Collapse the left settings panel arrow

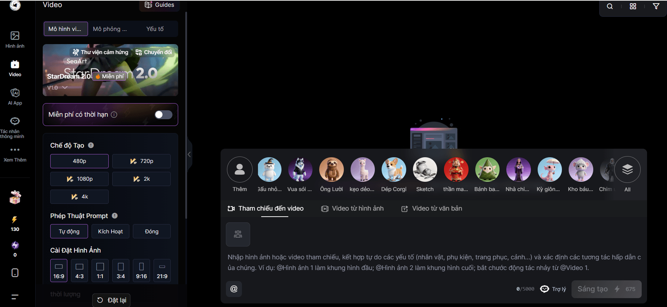click(x=189, y=154)
